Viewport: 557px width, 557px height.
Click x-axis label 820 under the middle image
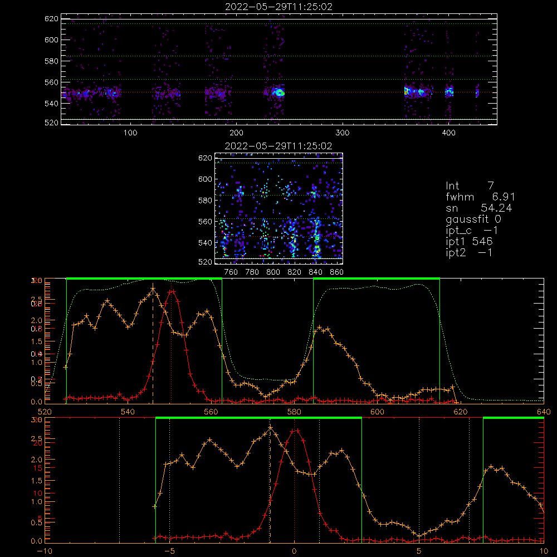[295, 272]
